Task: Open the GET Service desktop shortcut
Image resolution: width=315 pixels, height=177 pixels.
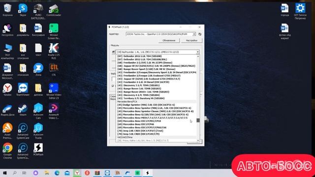Action: [x=300, y=12]
